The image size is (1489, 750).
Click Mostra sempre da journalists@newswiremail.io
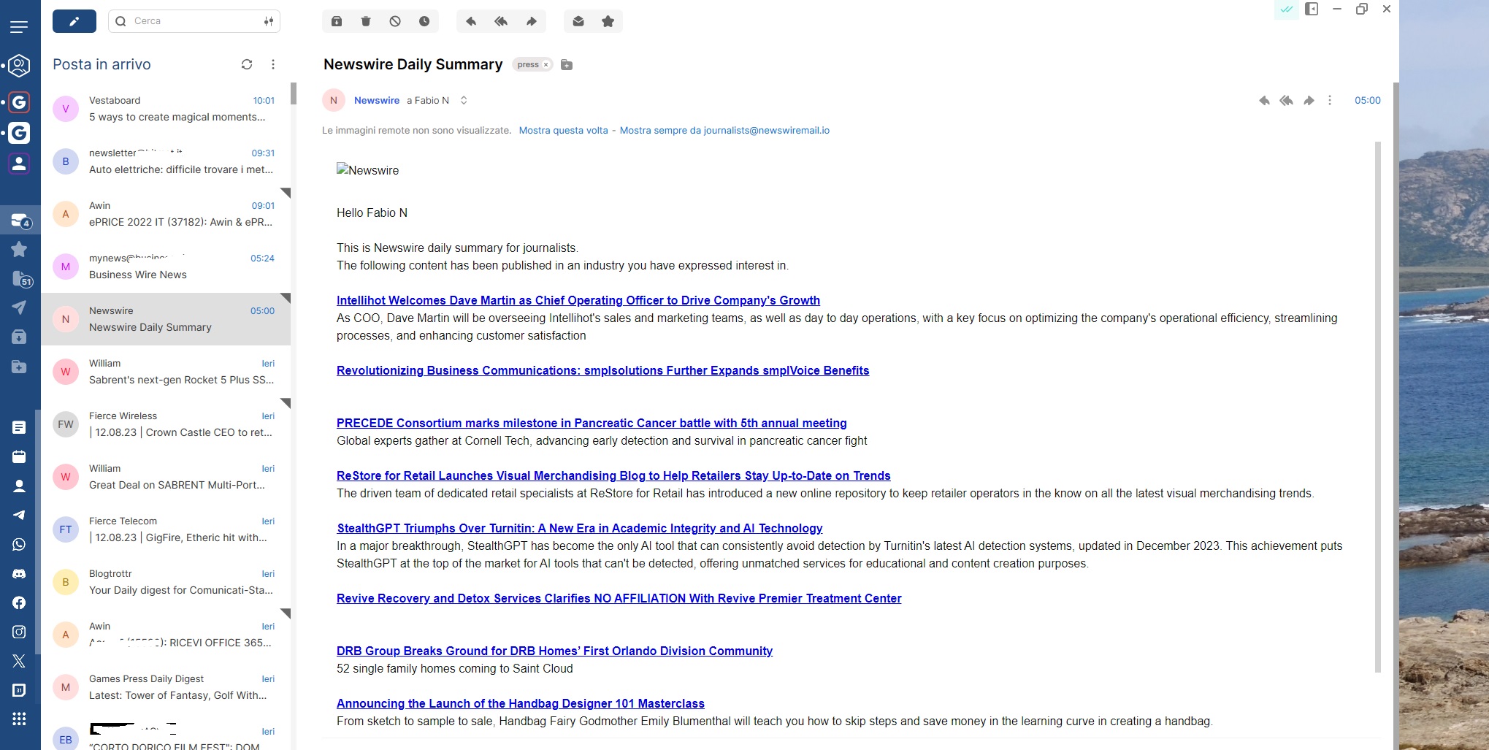[724, 131]
